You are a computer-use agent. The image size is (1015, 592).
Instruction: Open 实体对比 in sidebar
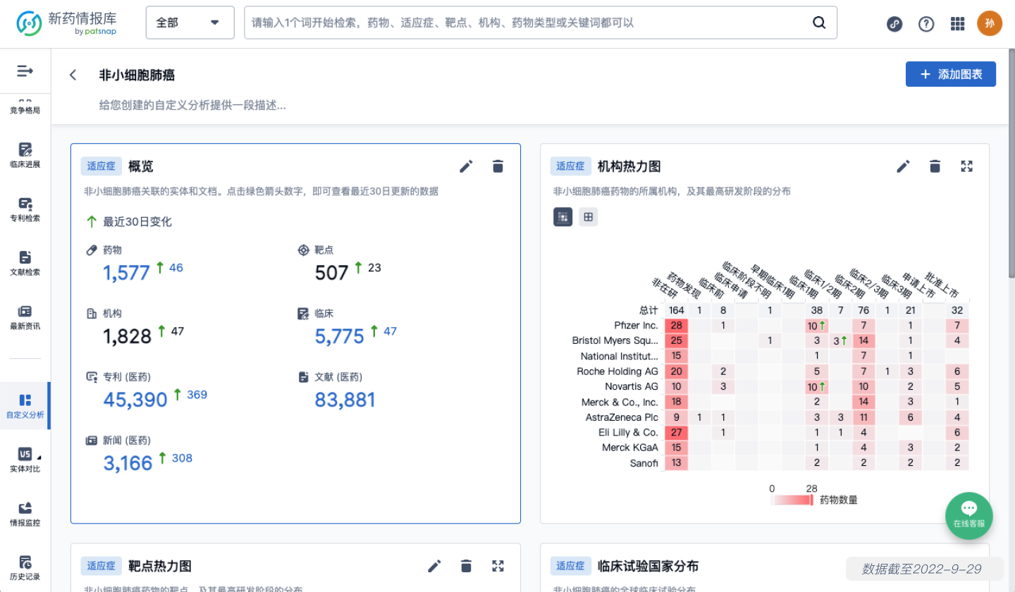(x=25, y=460)
